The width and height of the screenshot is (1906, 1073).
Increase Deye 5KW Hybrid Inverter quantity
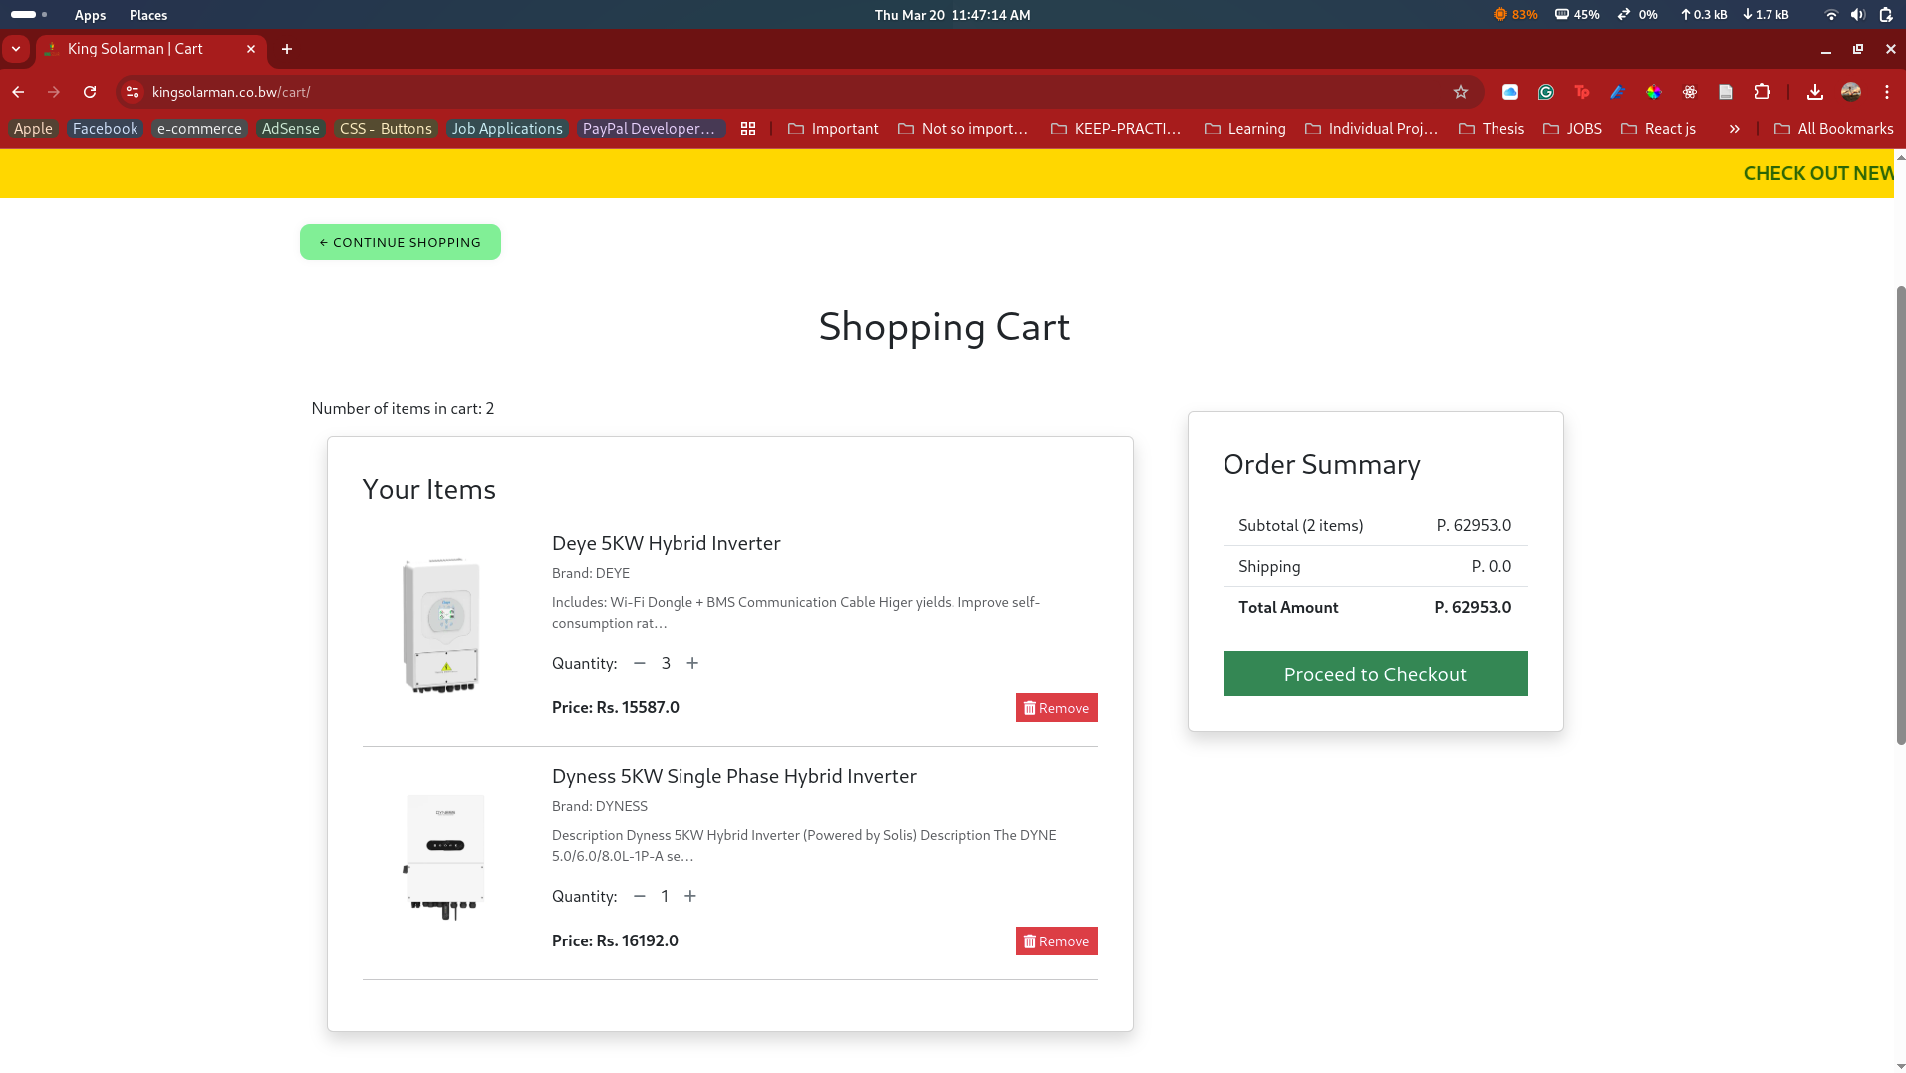[692, 663]
